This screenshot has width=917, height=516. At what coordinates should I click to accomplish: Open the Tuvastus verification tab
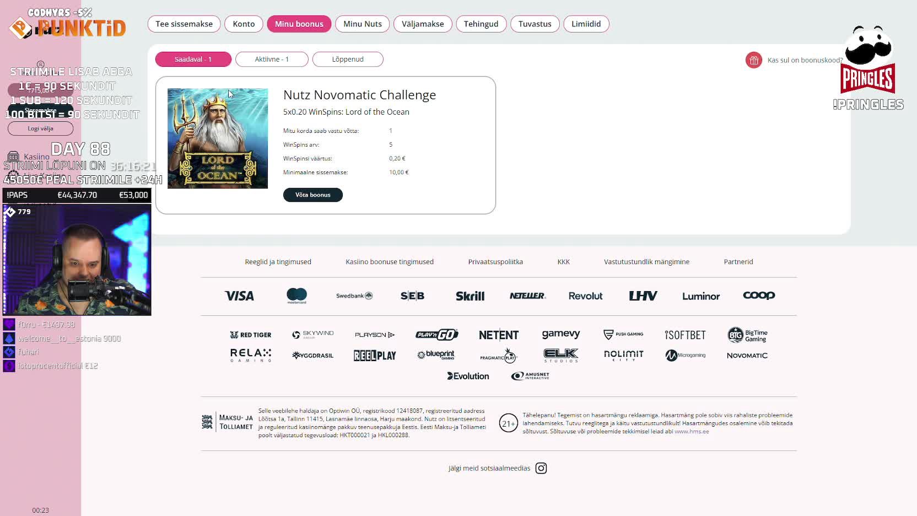click(x=535, y=24)
